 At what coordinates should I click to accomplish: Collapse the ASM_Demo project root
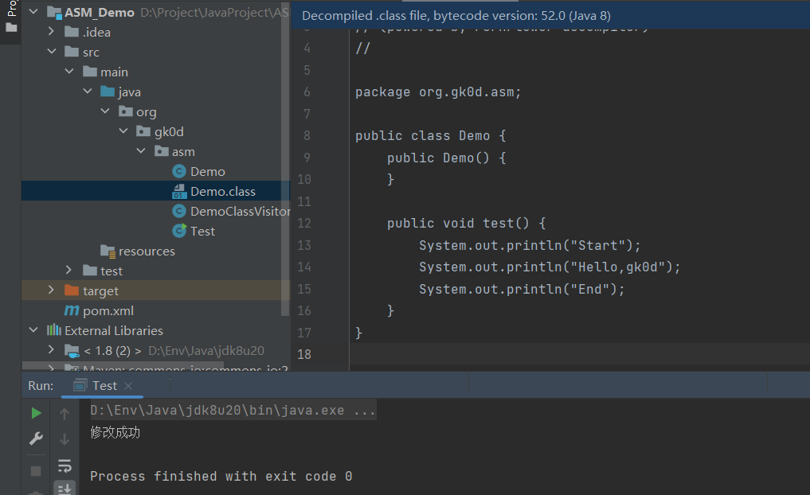(33, 11)
